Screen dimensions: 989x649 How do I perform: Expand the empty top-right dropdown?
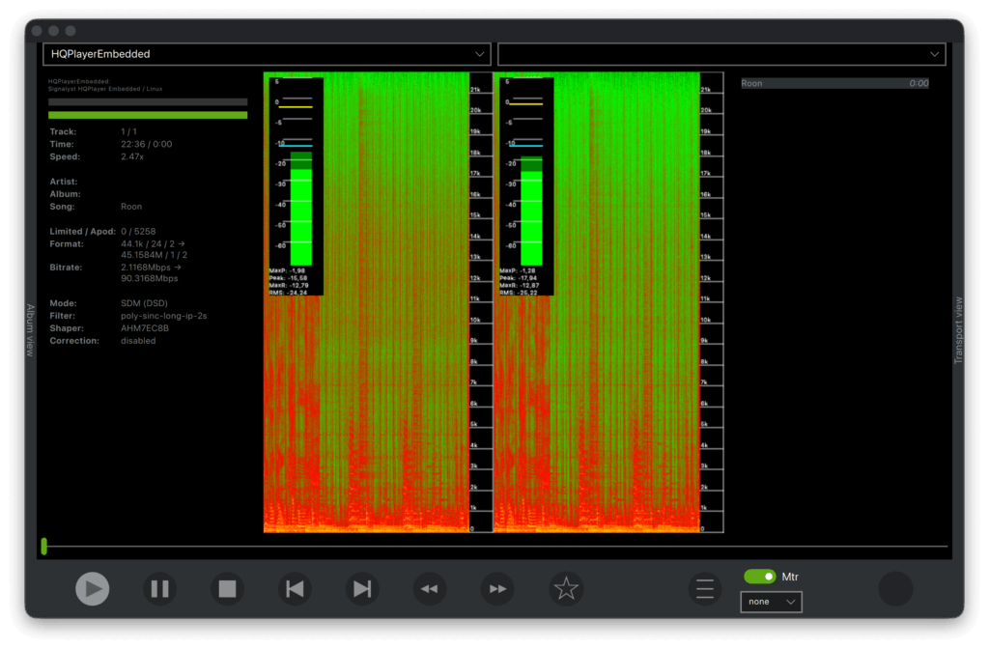(721, 54)
